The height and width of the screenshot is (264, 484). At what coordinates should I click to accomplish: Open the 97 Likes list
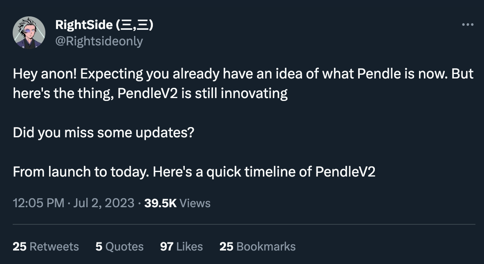coord(181,246)
